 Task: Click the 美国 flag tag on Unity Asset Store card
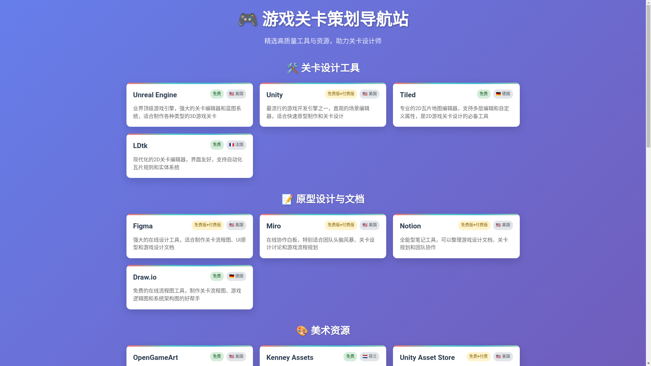pos(503,357)
